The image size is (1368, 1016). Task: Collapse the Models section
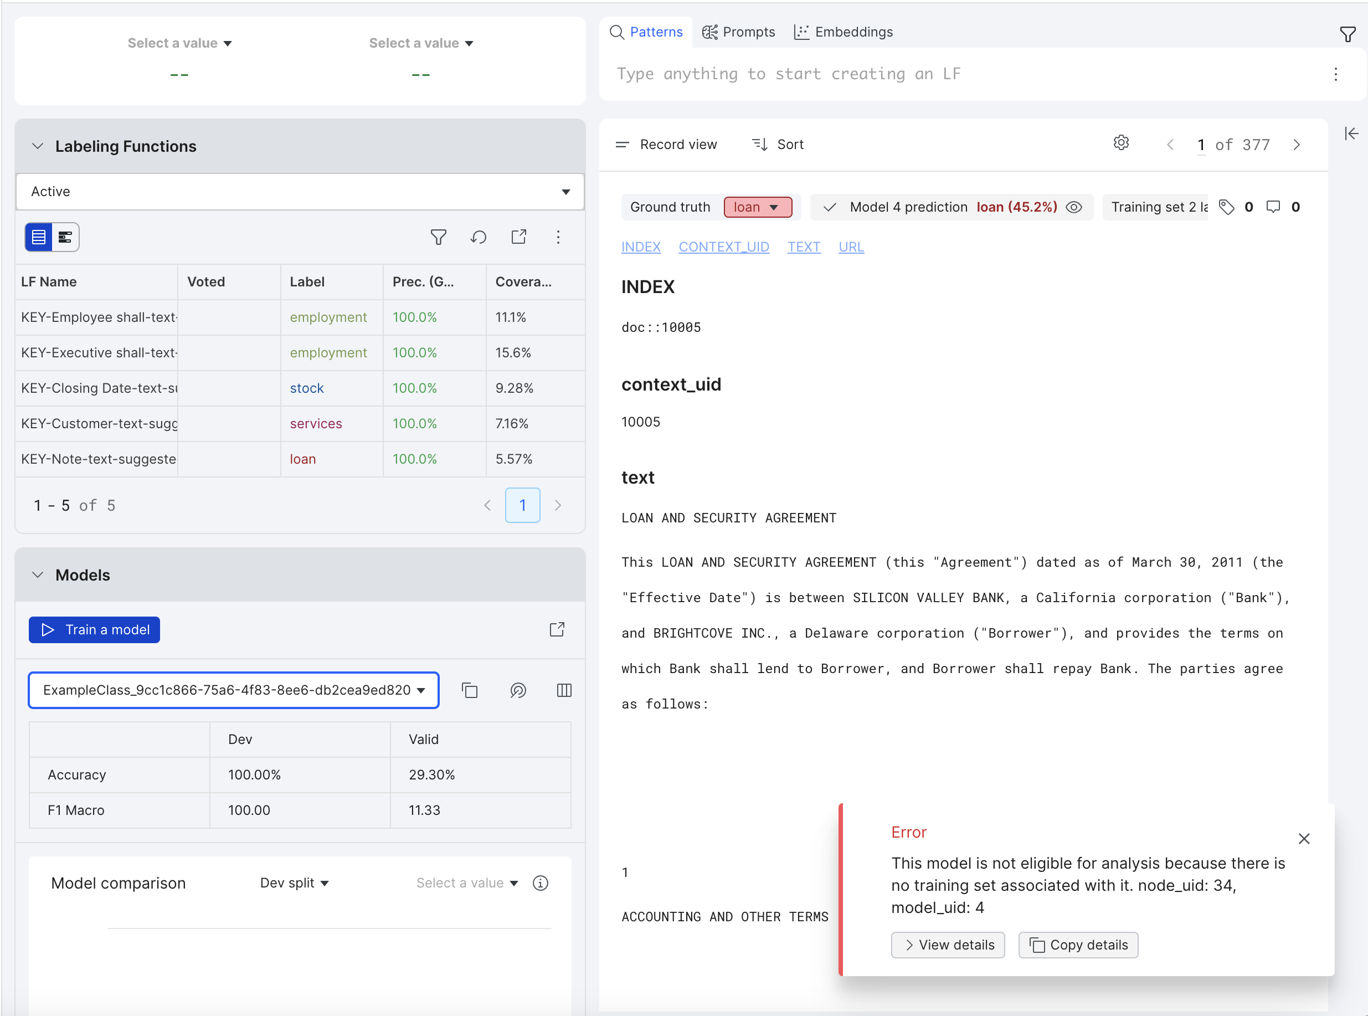[x=38, y=575]
